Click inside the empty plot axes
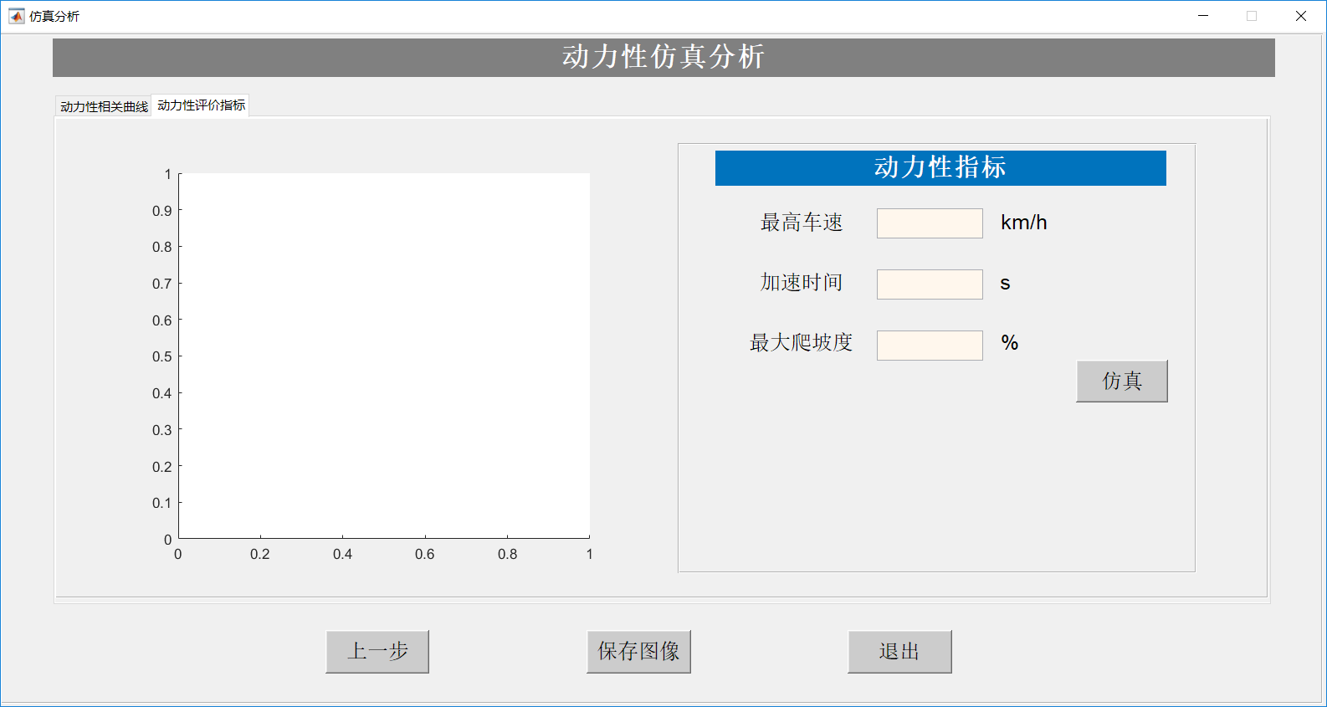 point(384,356)
